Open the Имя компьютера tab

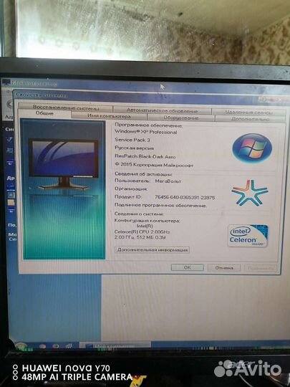[x=109, y=116]
